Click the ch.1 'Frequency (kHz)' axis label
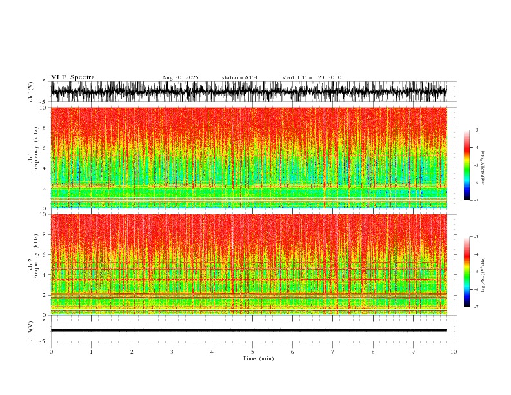511x395 pixels. click(36, 150)
